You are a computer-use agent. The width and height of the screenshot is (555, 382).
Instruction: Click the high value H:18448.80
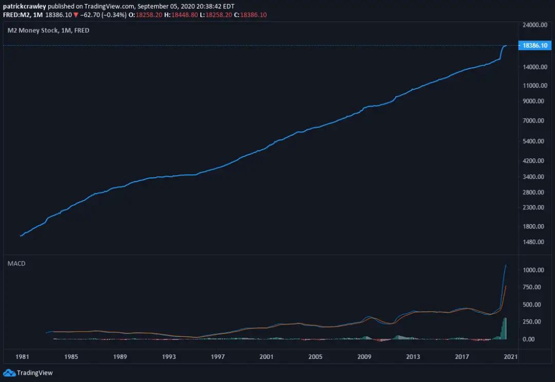click(181, 15)
